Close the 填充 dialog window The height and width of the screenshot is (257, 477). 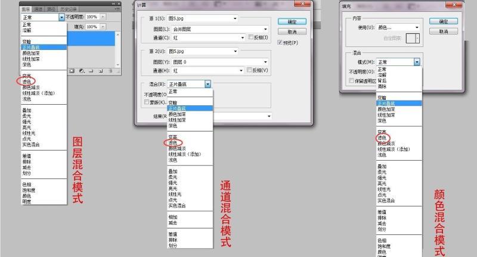click(454, 5)
